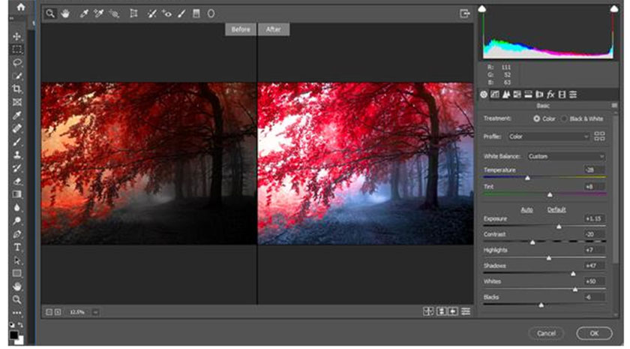Select the Photoshop Eyedropper tool
Image resolution: width=630 pixels, height=349 pixels.
tap(16, 116)
